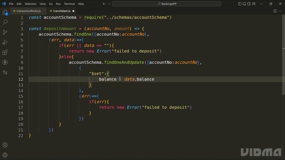Viewport: 285px width, 160px height.
Task: Open the tree-shaped icon below the lightning icon
Action: pos(5,72)
